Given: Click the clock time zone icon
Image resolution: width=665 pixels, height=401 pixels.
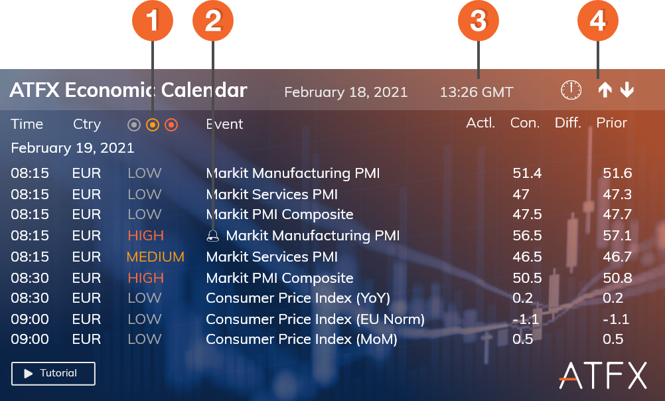Looking at the screenshot, I should 571,90.
